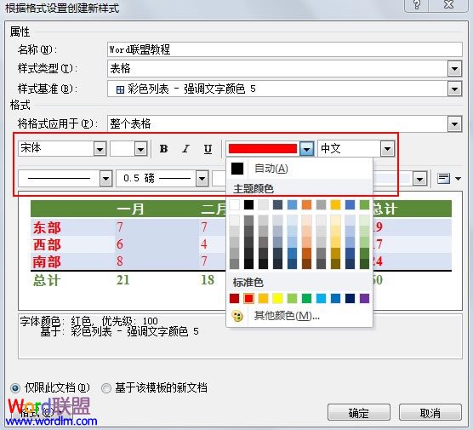Viewport: 473px width, 430px height.
Task: Choose 其他颜色(M)... menu entry
Action: click(x=299, y=316)
